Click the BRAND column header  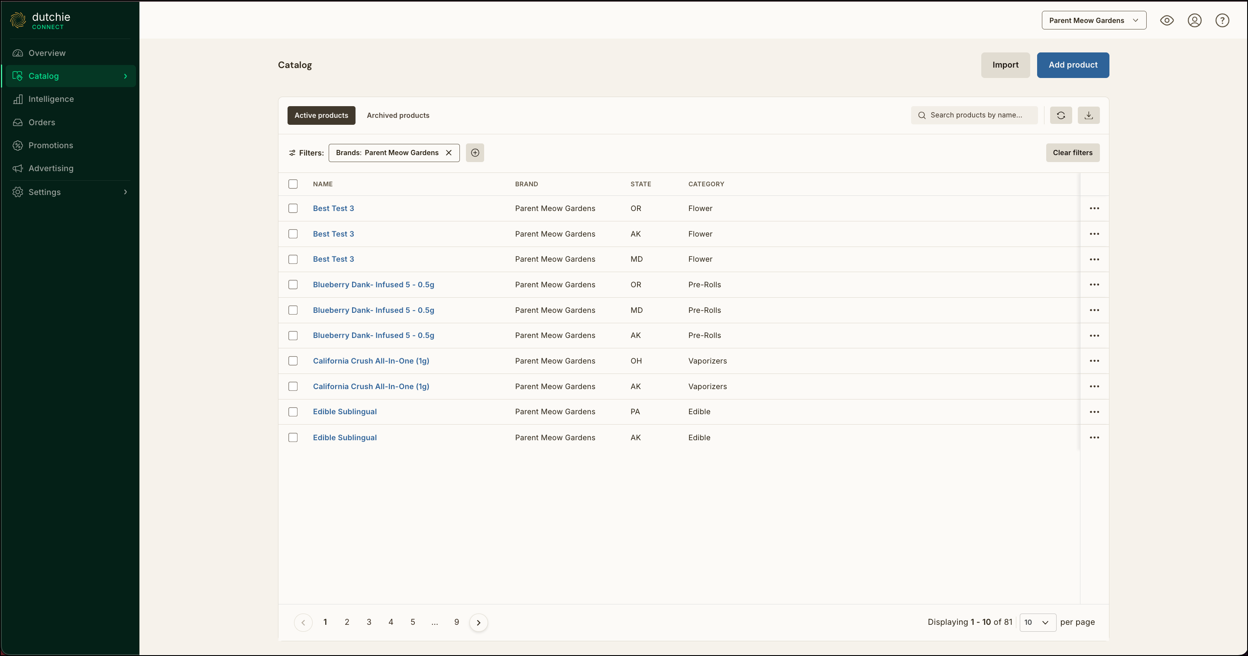click(x=527, y=184)
